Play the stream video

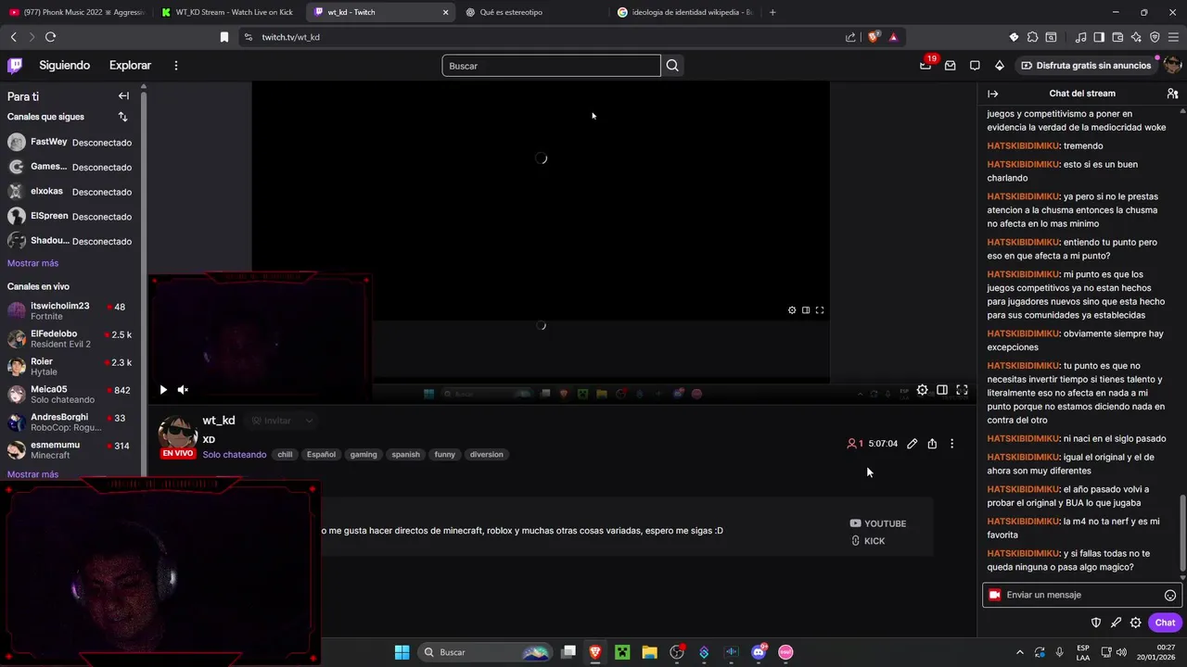point(163,390)
